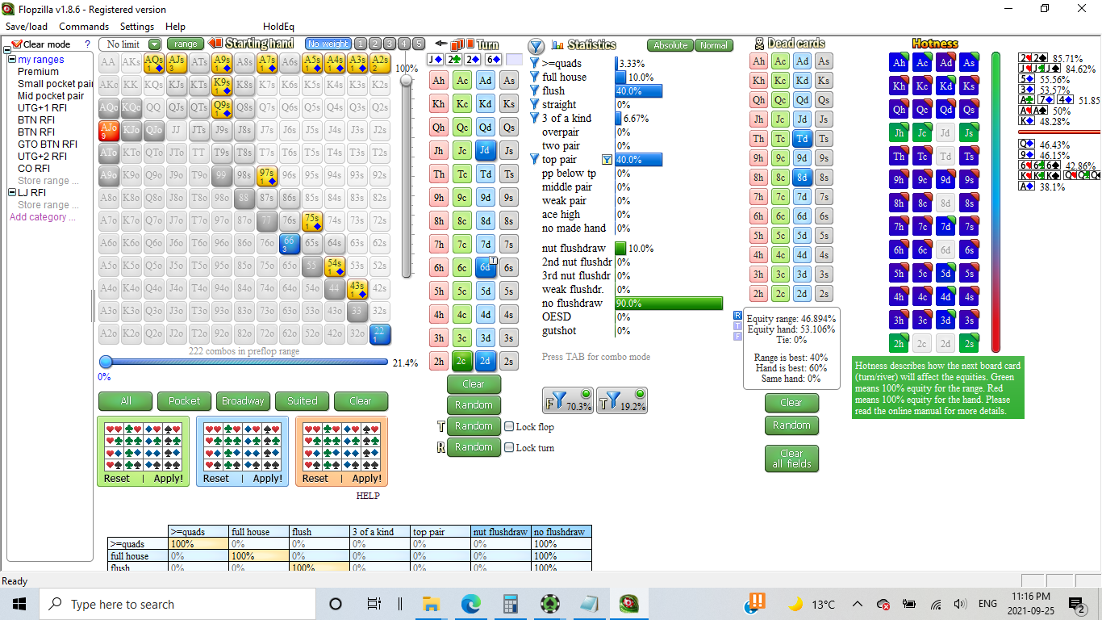Open File Explorer from the taskbar
1102x620 pixels.
(x=431, y=604)
